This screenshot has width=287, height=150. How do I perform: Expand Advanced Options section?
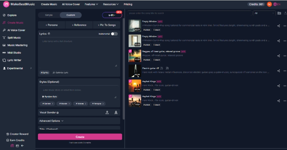click(x=79, y=121)
